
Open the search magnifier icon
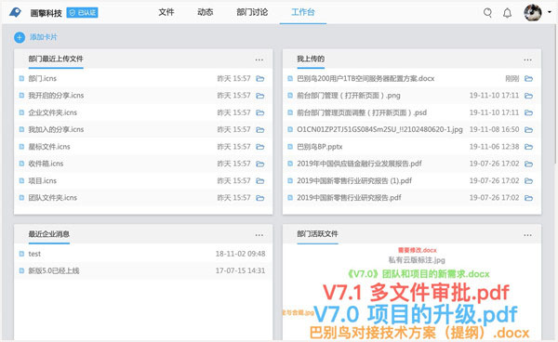(487, 13)
